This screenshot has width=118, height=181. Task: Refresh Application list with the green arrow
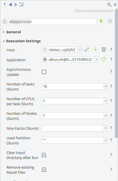tap(104, 59)
